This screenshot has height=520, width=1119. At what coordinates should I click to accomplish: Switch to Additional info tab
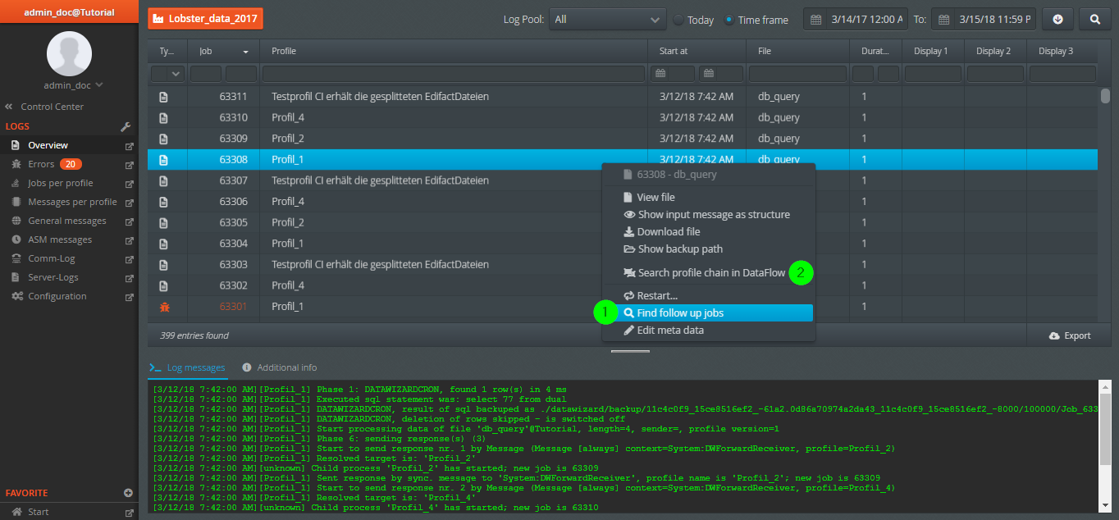(x=279, y=367)
